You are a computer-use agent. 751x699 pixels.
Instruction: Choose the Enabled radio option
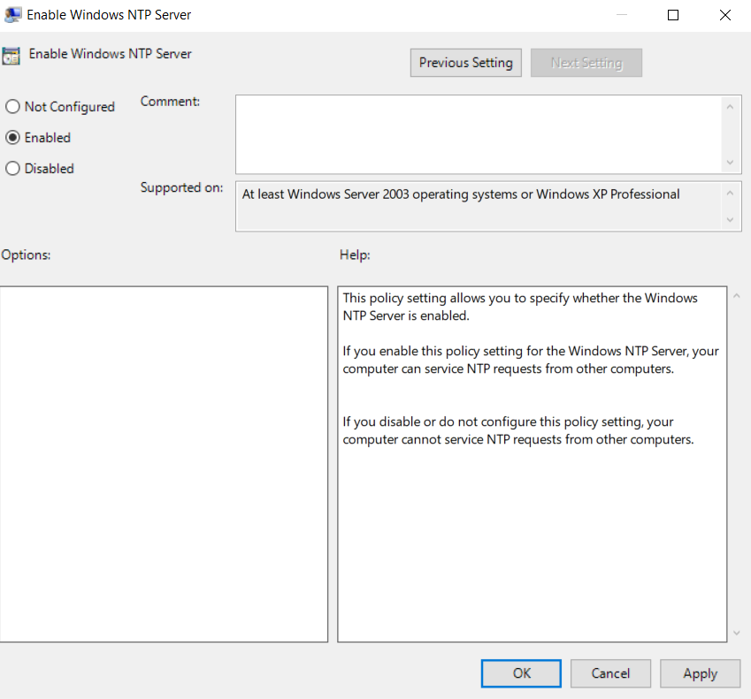pyautogui.click(x=13, y=138)
